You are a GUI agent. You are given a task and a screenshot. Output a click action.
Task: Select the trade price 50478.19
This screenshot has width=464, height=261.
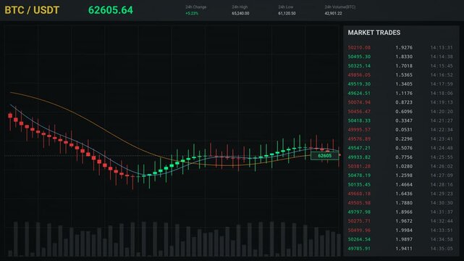tap(359, 175)
